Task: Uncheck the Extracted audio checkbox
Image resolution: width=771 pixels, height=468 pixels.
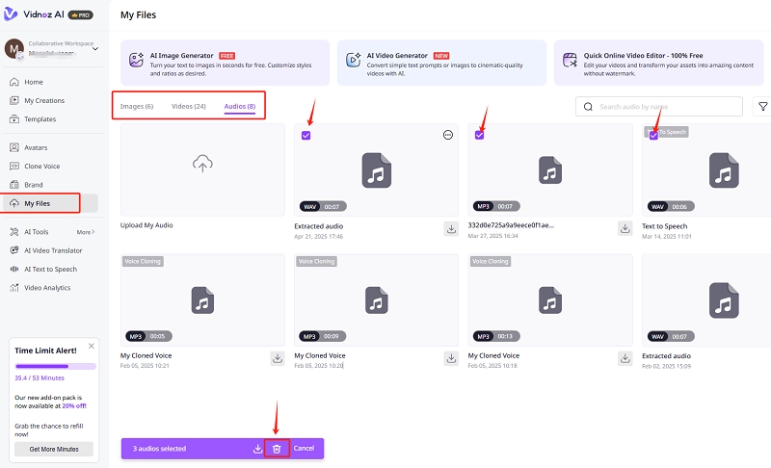Action: tap(306, 136)
